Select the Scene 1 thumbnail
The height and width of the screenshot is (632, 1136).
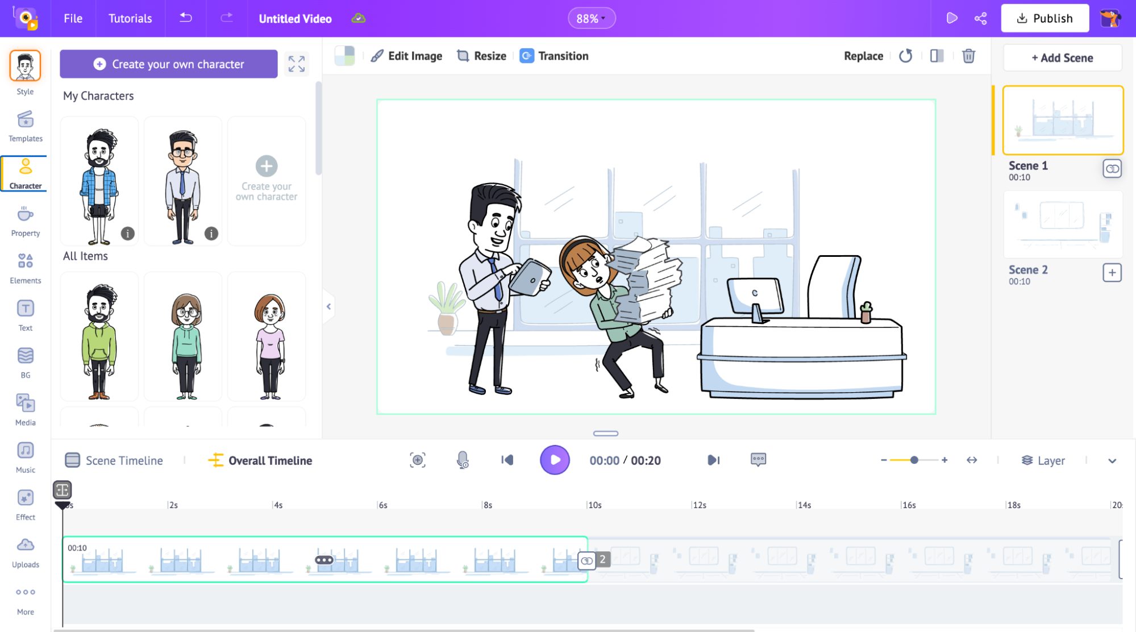coord(1063,120)
